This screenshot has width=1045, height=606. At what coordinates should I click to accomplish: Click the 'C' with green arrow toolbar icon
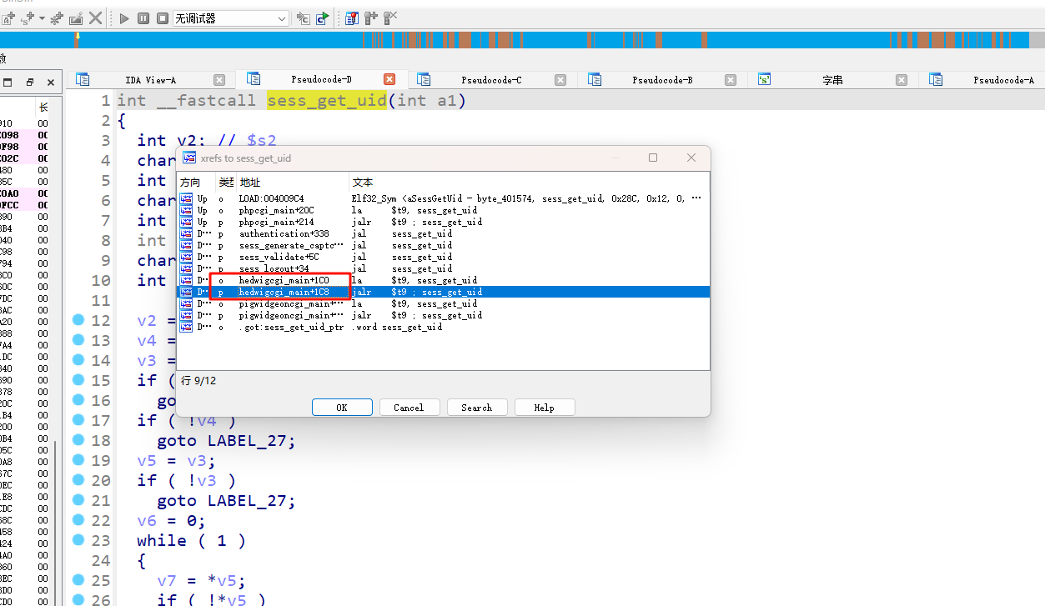[x=323, y=18]
